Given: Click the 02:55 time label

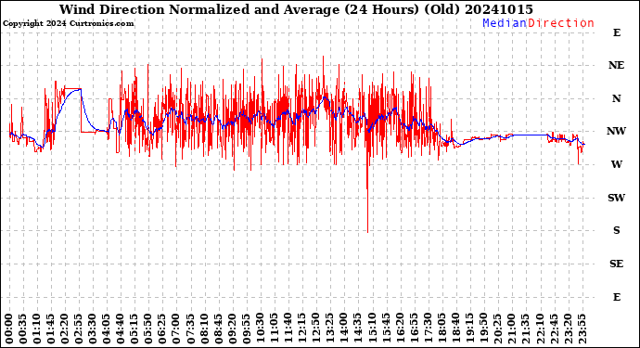Looking at the screenshot, I should tap(78, 329).
